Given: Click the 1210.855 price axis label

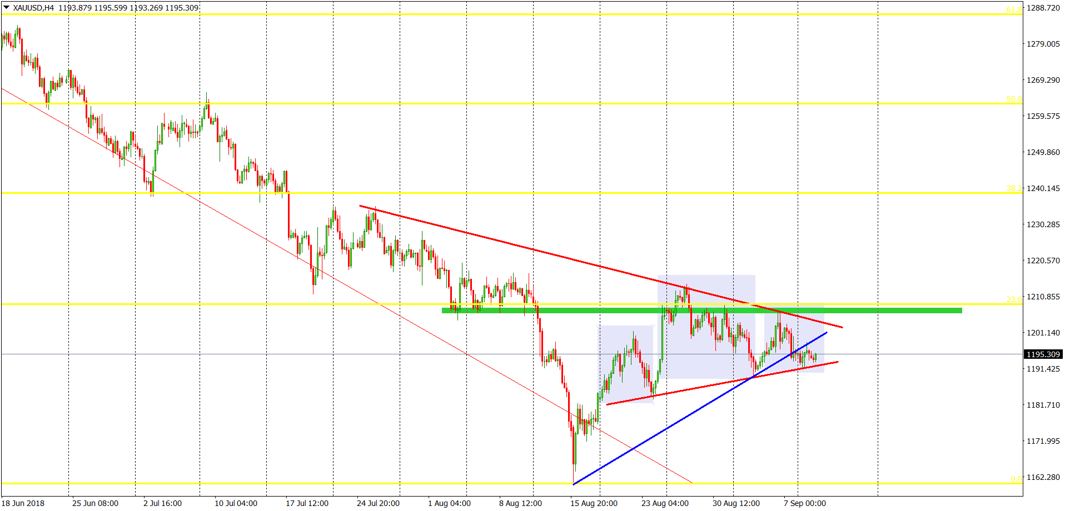Looking at the screenshot, I should (1043, 297).
